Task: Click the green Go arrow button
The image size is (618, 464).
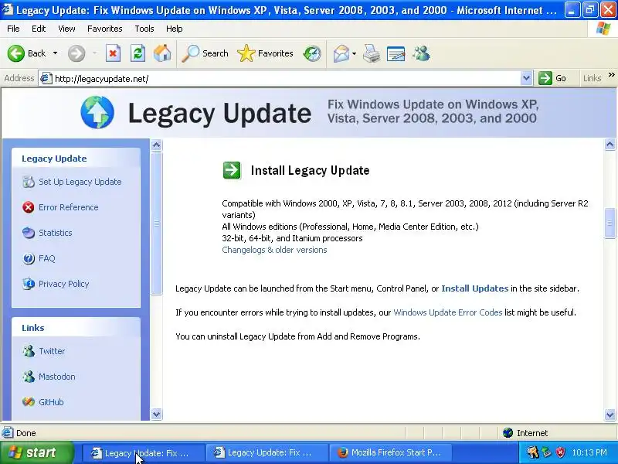Action: (x=545, y=78)
